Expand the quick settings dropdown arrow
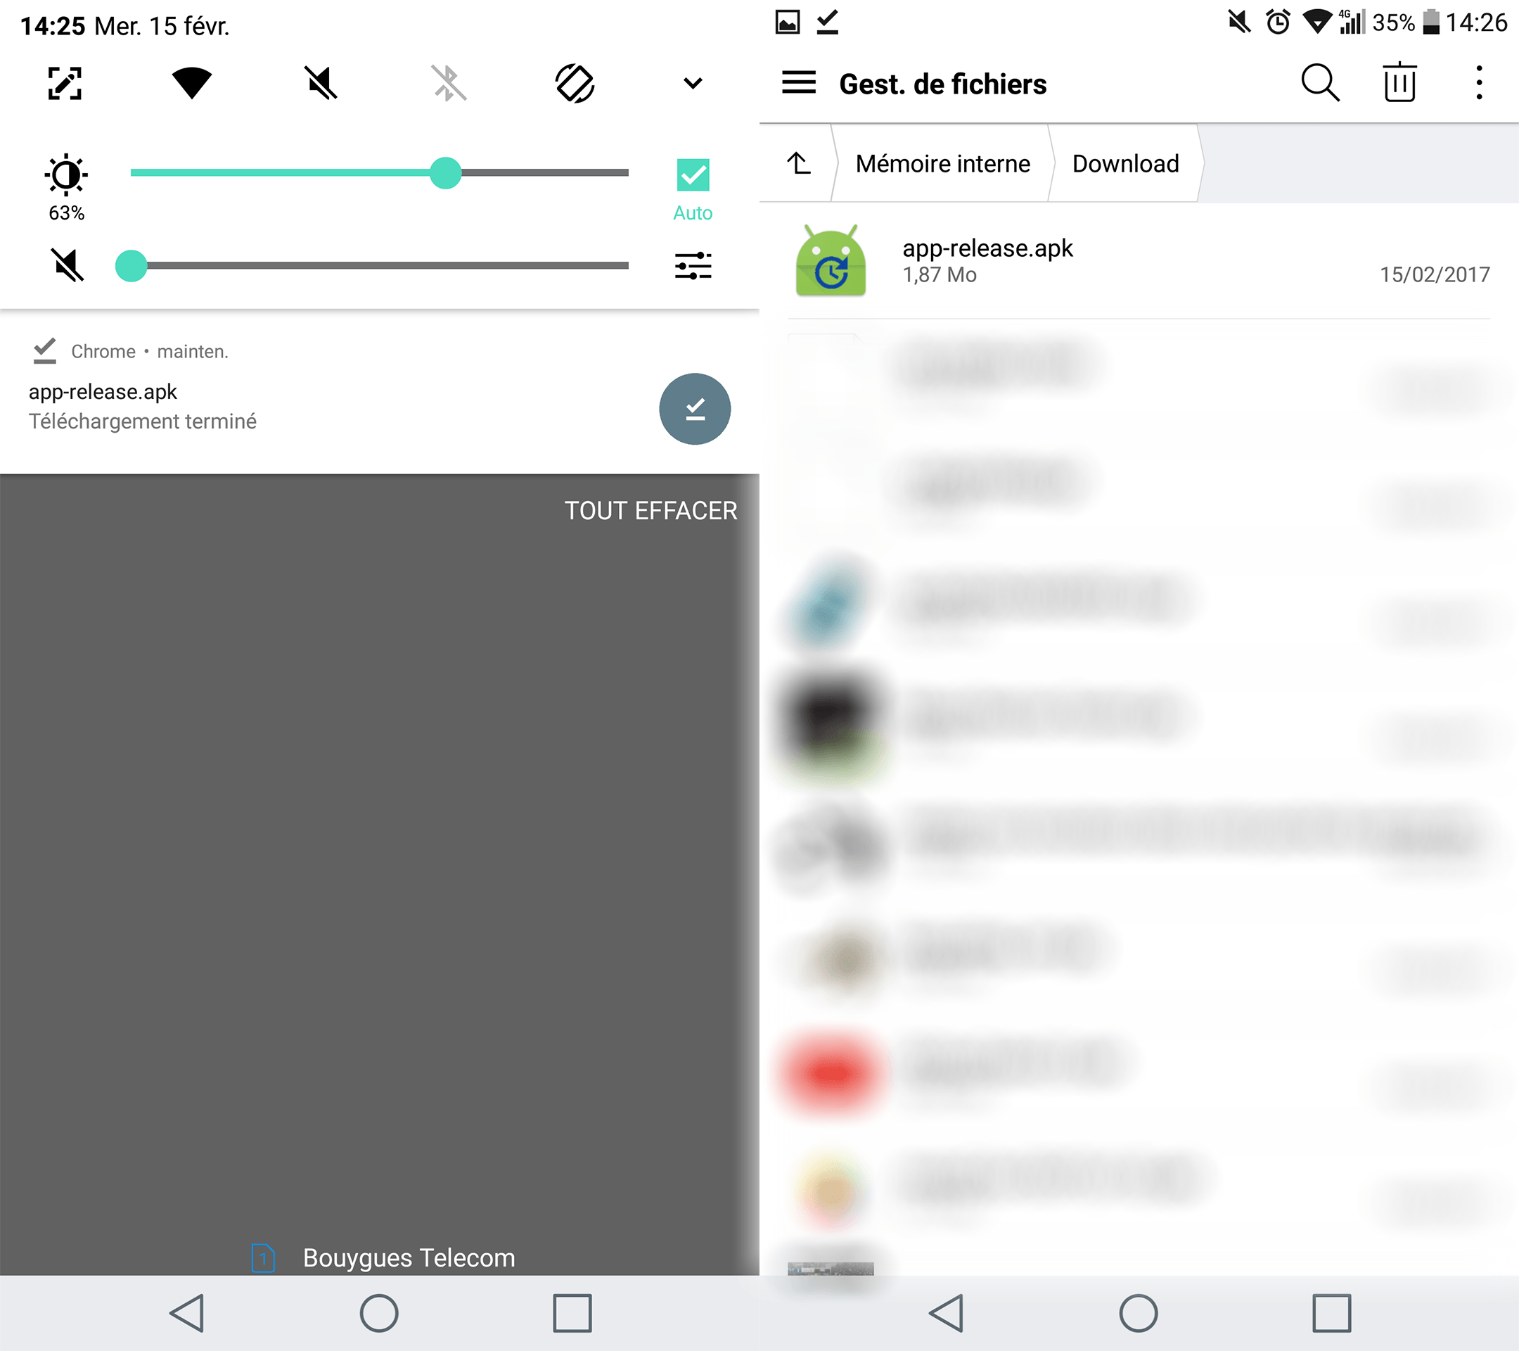Screen dimensions: 1519x1351 pyautogui.click(x=696, y=81)
